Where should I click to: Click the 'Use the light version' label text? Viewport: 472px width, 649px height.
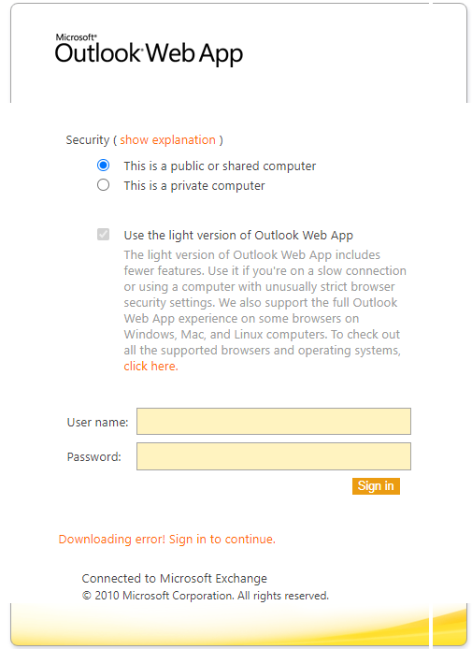pos(238,235)
